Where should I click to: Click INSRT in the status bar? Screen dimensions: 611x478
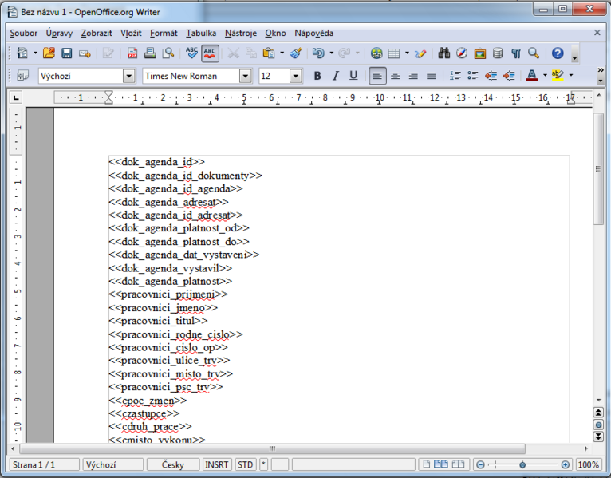(x=217, y=464)
